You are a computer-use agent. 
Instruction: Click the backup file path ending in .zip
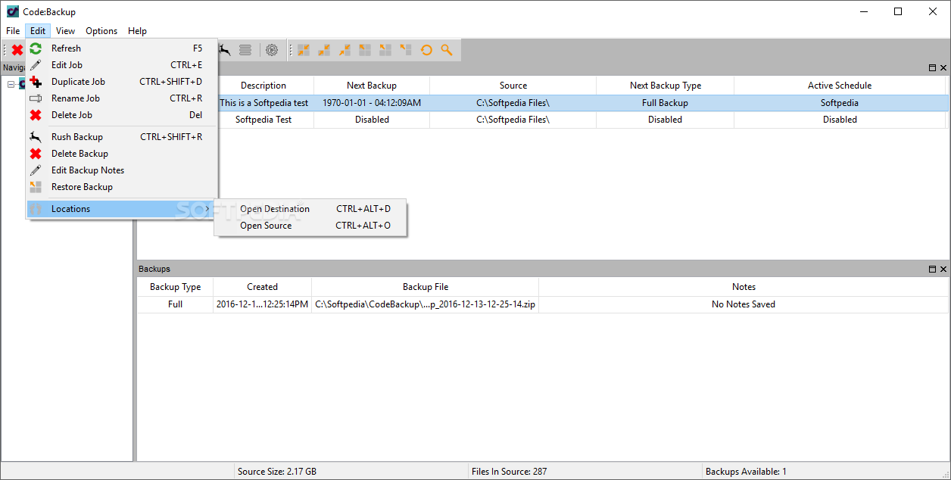tap(426, 304)
